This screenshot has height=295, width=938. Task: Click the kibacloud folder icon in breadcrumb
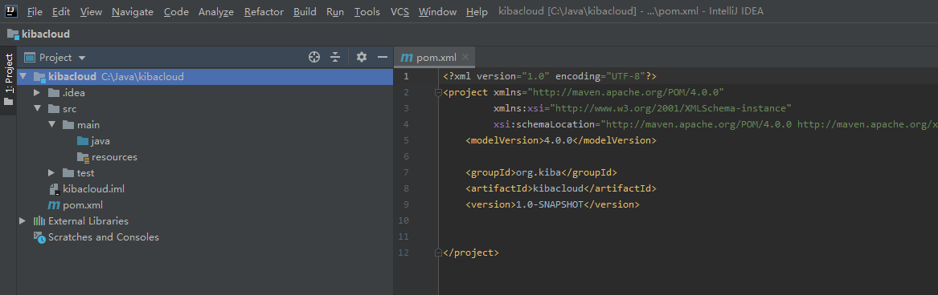click(x=13, y=34)
